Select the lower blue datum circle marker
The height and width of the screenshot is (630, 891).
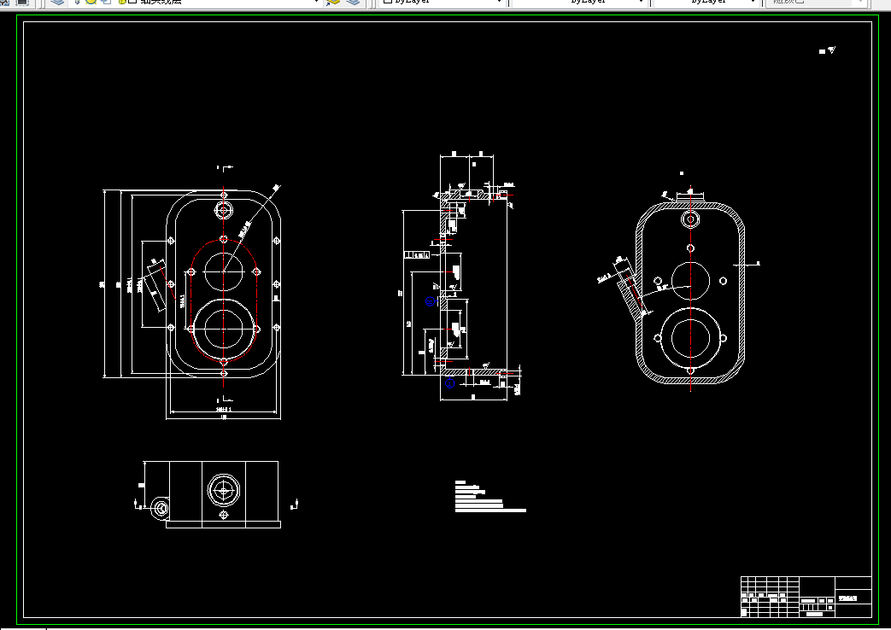(449, 383)
